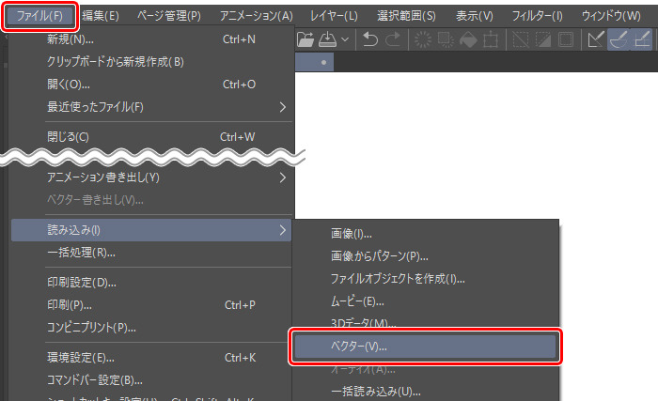Click the Undo arrow icon
Screen dimensions: 658x401
[x=370, y=39]
